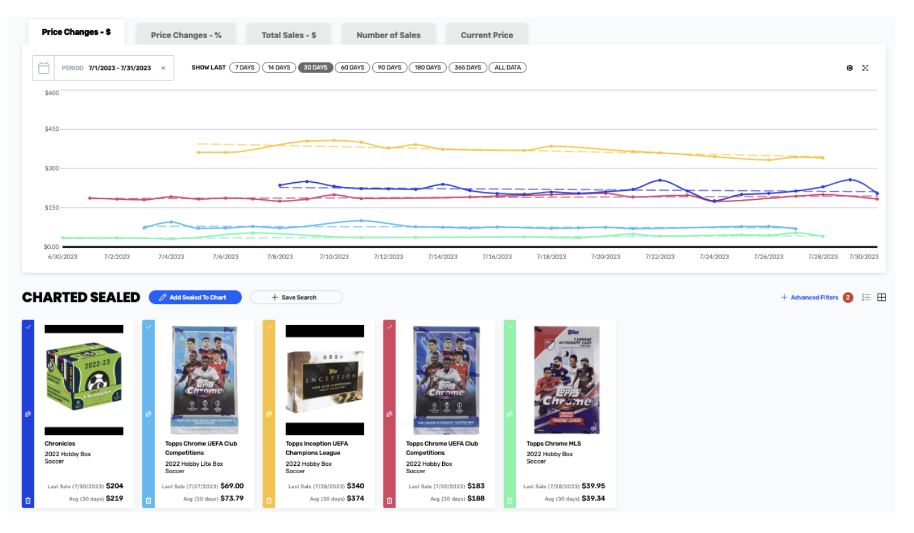Click copy icon on red UEFA Hobby Box strip
Screen dimensions: 914x533
pyautogui.click(x=389, y=414)
